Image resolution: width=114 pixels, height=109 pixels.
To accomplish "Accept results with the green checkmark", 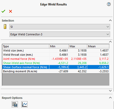I will 3,11.
